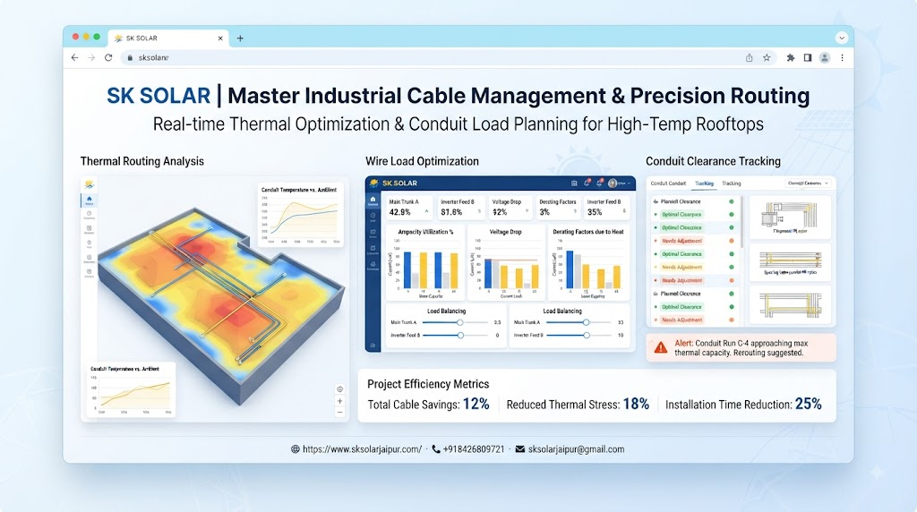The width and height of the screenshot is (917, 512).
Task: Click the share icon in the address bar
Action: click(x=749, y=58)
